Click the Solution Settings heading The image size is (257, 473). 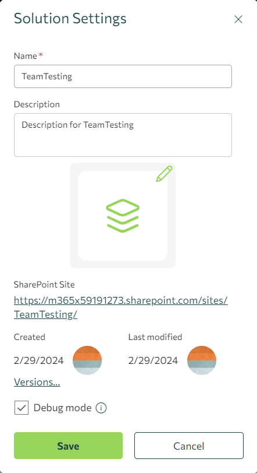coord(70,19)
